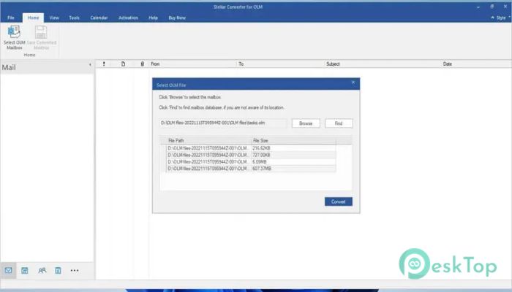The height and width of the screenshot is (292, 512).
Task: Sort by attachment paperclip column icon
Action: coord(142,64)
